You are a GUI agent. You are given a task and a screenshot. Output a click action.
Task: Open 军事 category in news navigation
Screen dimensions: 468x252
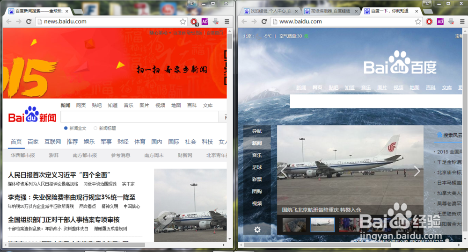[x=106, y=142]
